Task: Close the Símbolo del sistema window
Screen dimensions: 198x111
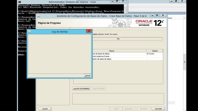Action: pyautogui.click(x=123, y=1)
